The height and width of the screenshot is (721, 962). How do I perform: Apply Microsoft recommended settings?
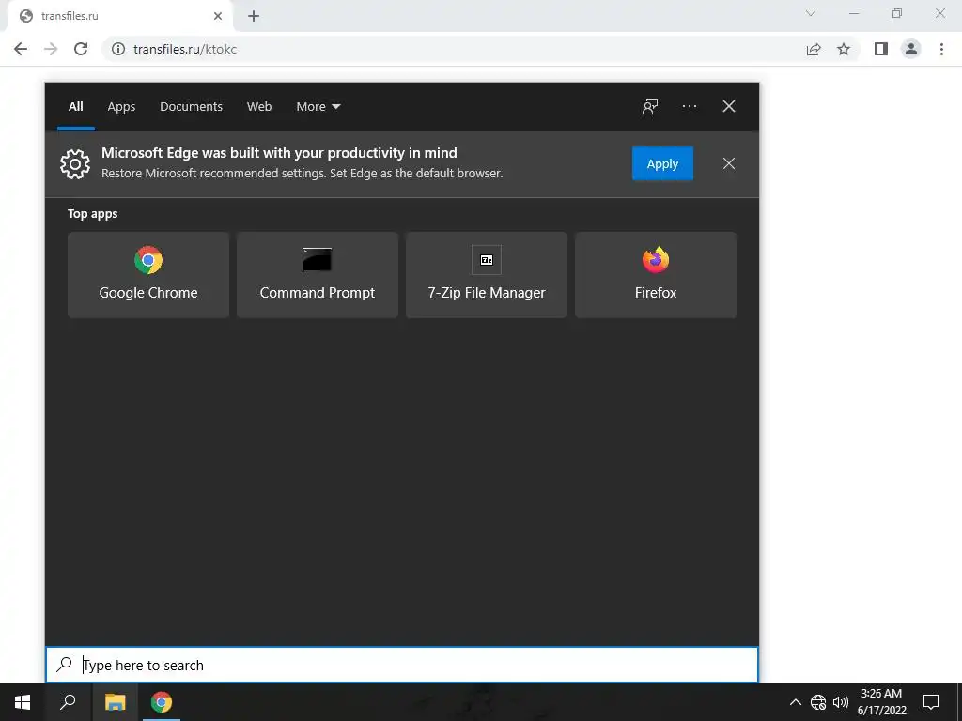[662, 163]
